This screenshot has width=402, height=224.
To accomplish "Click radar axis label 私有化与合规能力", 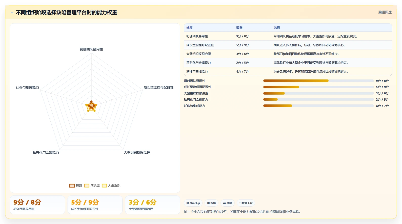I will click(46, 152).
